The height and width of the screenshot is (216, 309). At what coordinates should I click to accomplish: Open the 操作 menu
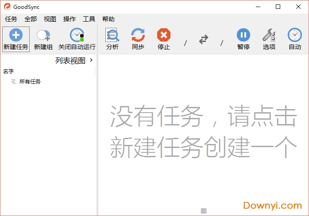click(70, 19)
